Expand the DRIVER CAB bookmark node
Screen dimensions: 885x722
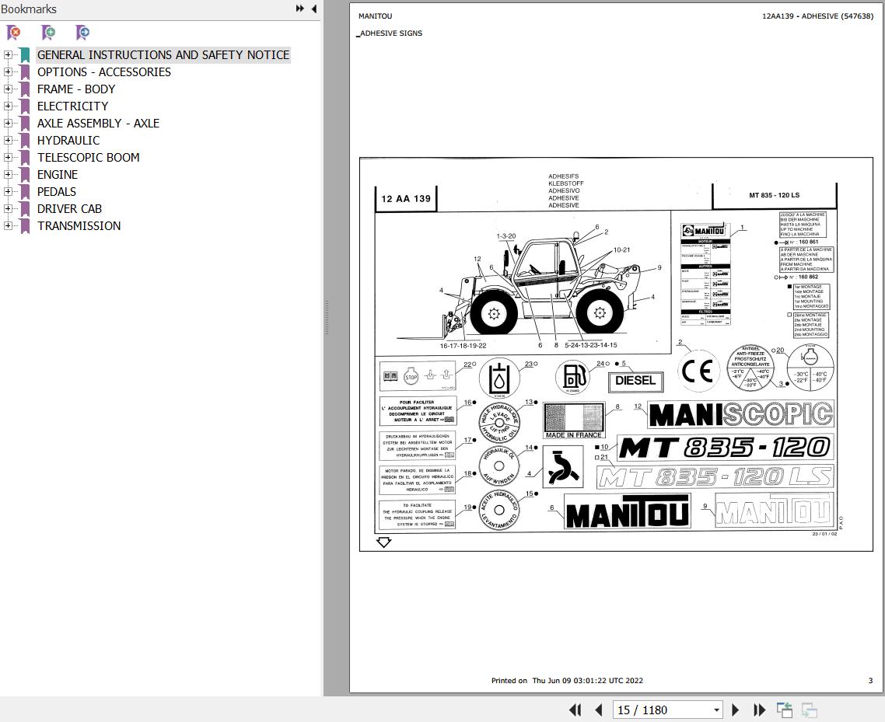8,209
